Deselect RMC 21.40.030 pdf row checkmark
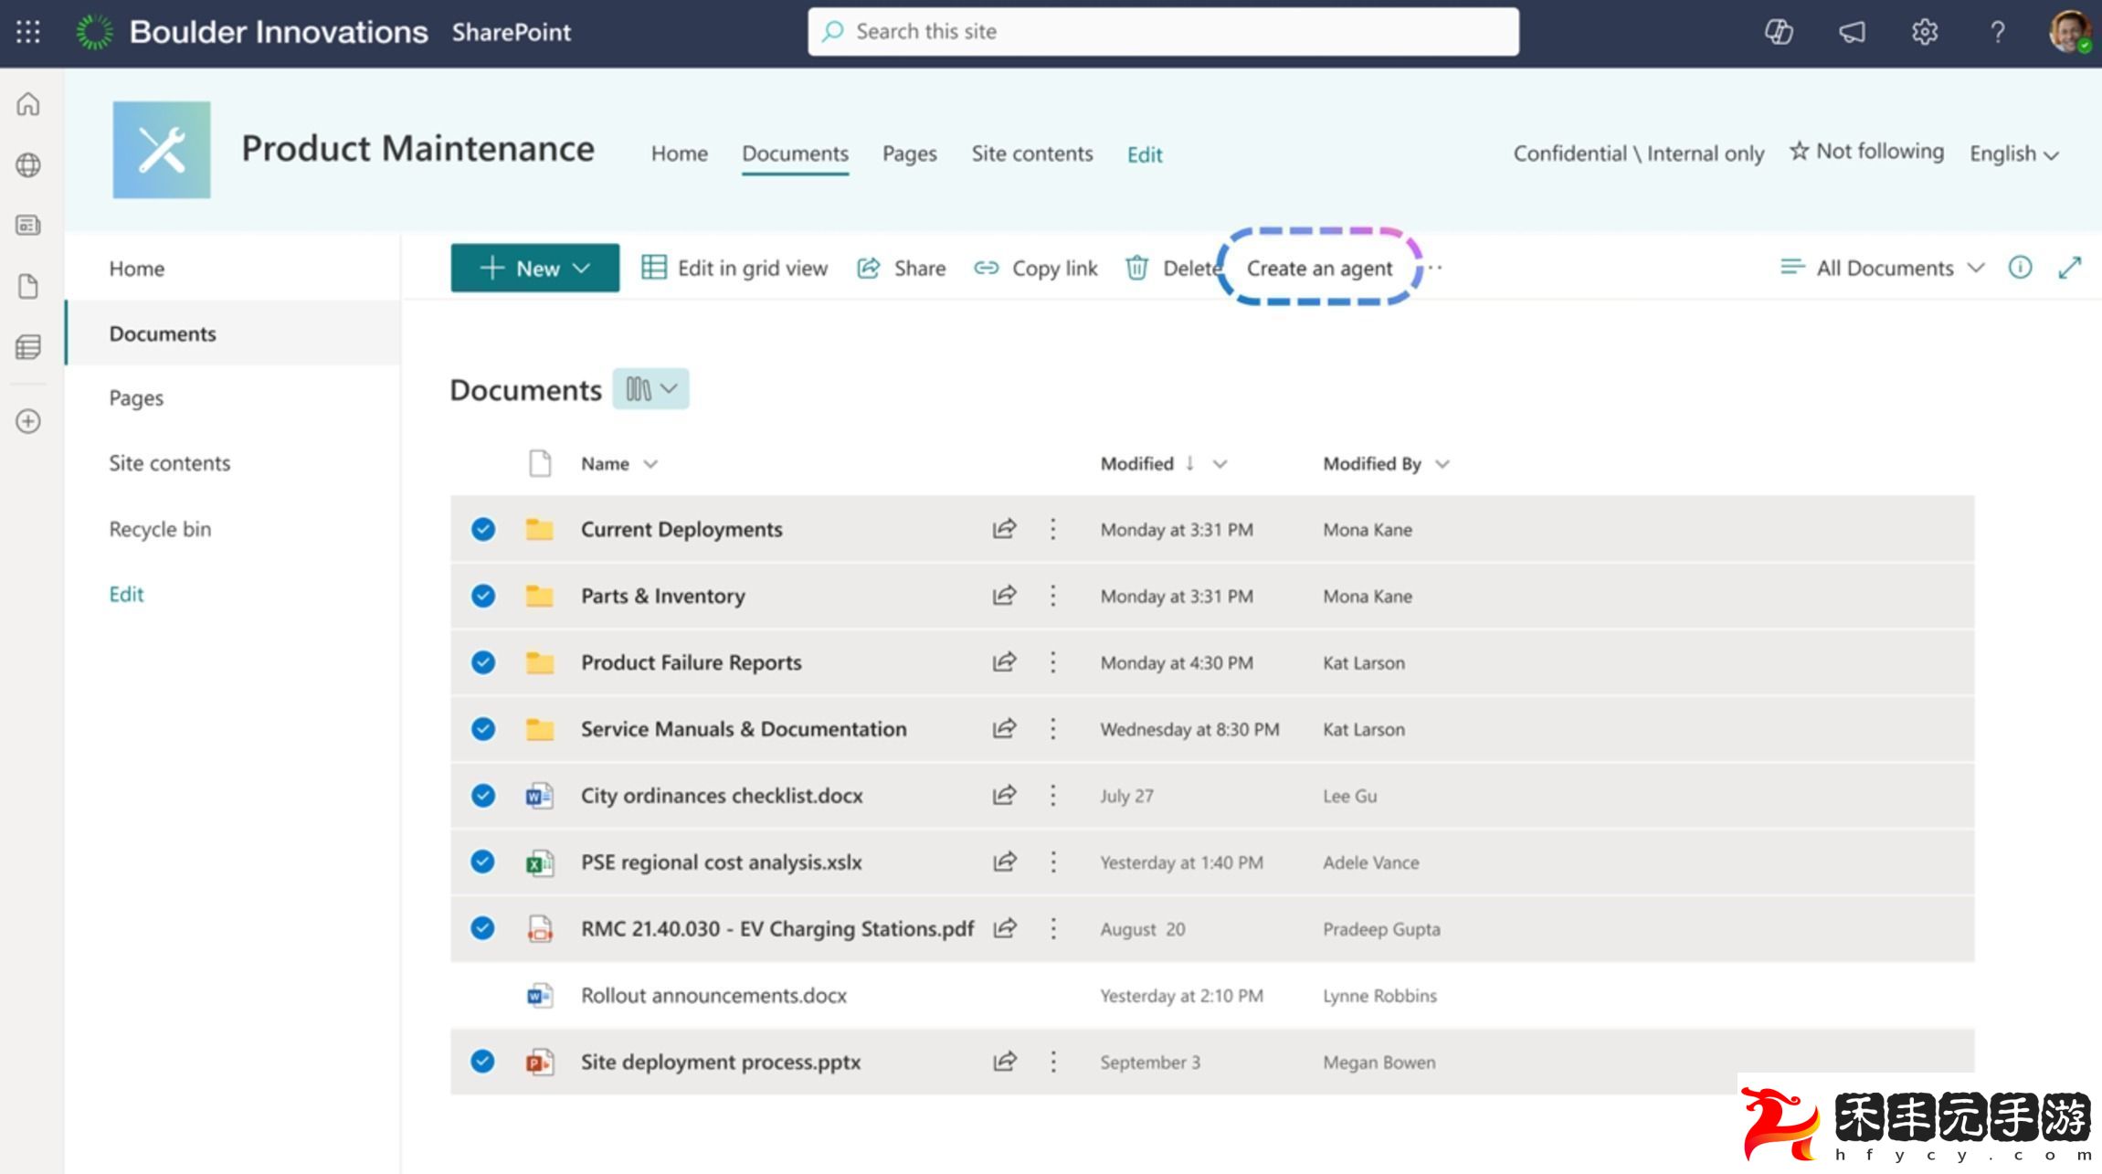2102x1174 pixels. (483, 928)
